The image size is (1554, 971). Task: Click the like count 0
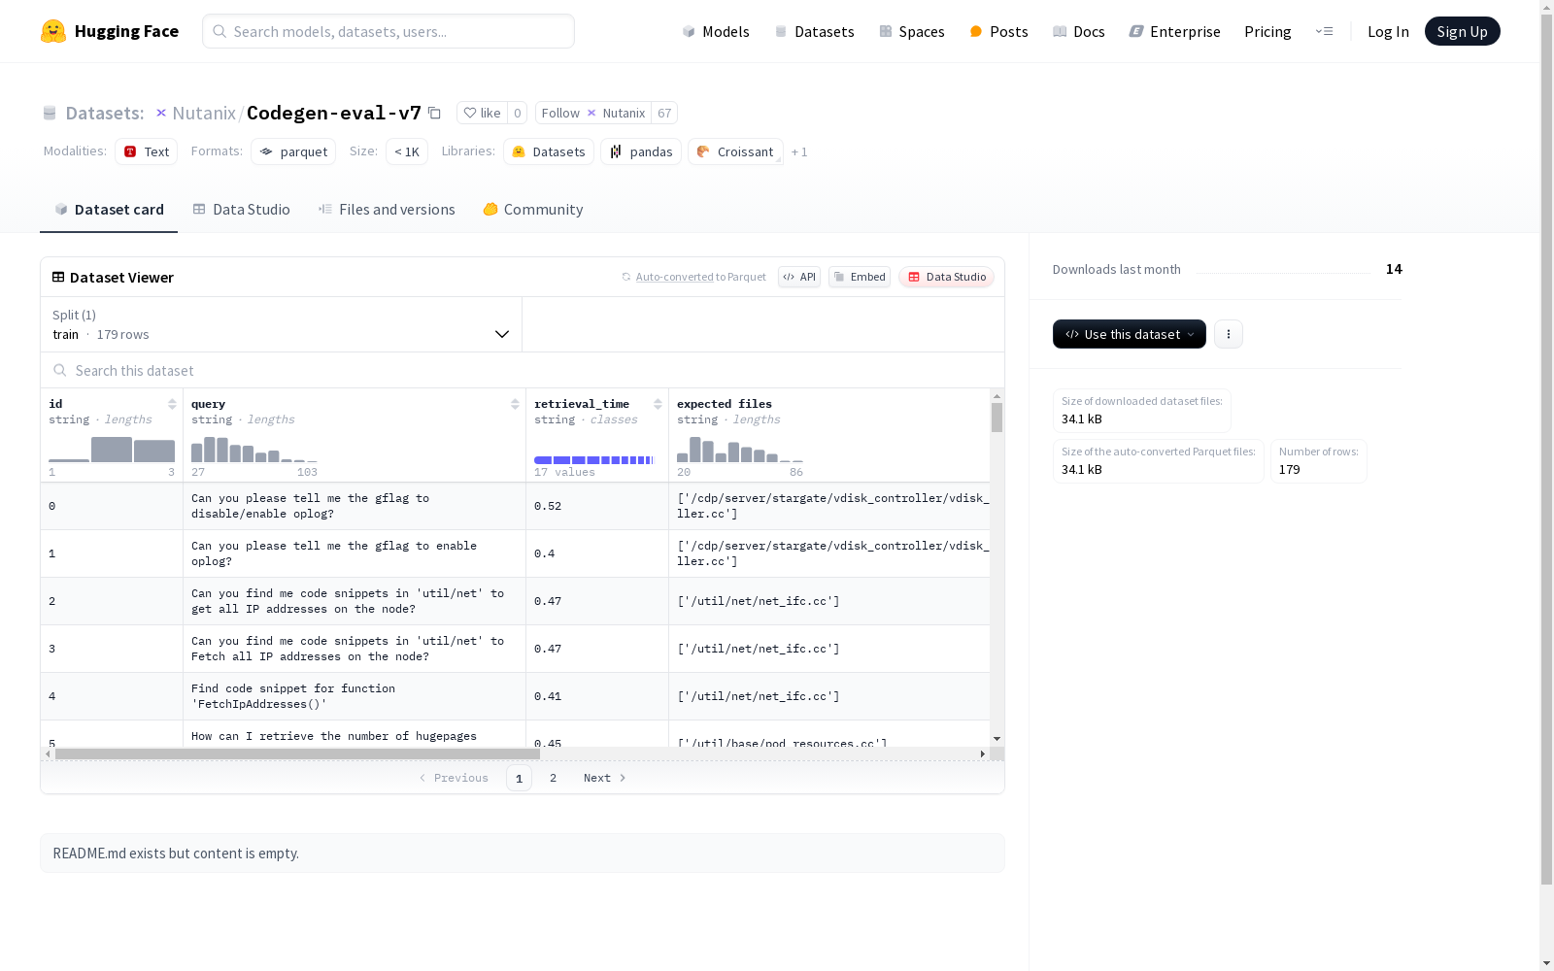[x=518, y=113]
